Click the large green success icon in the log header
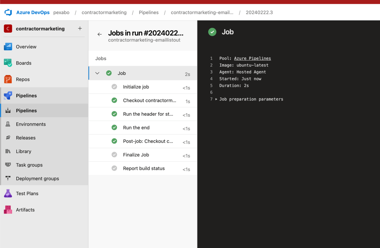Viewport: 380px width, 248px height. point(212,32)
